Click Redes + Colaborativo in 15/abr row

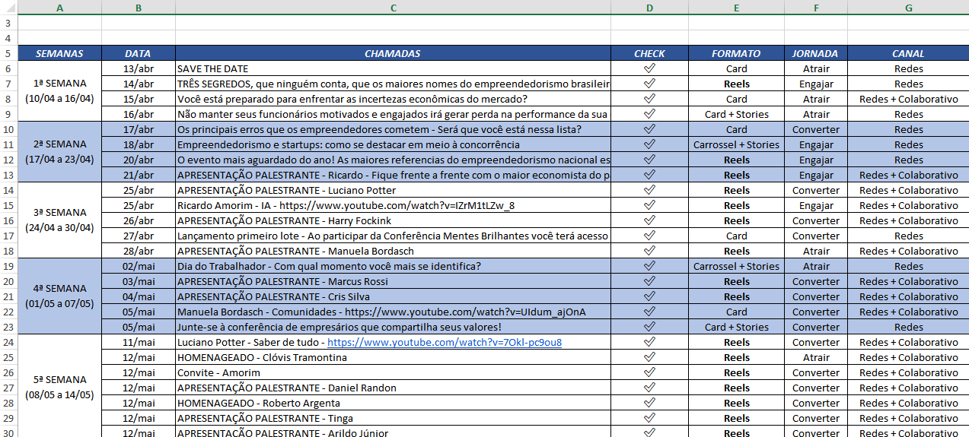click(x=908, y=99)
